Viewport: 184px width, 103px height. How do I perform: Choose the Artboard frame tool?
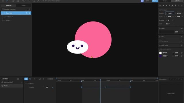pos(13,1)
